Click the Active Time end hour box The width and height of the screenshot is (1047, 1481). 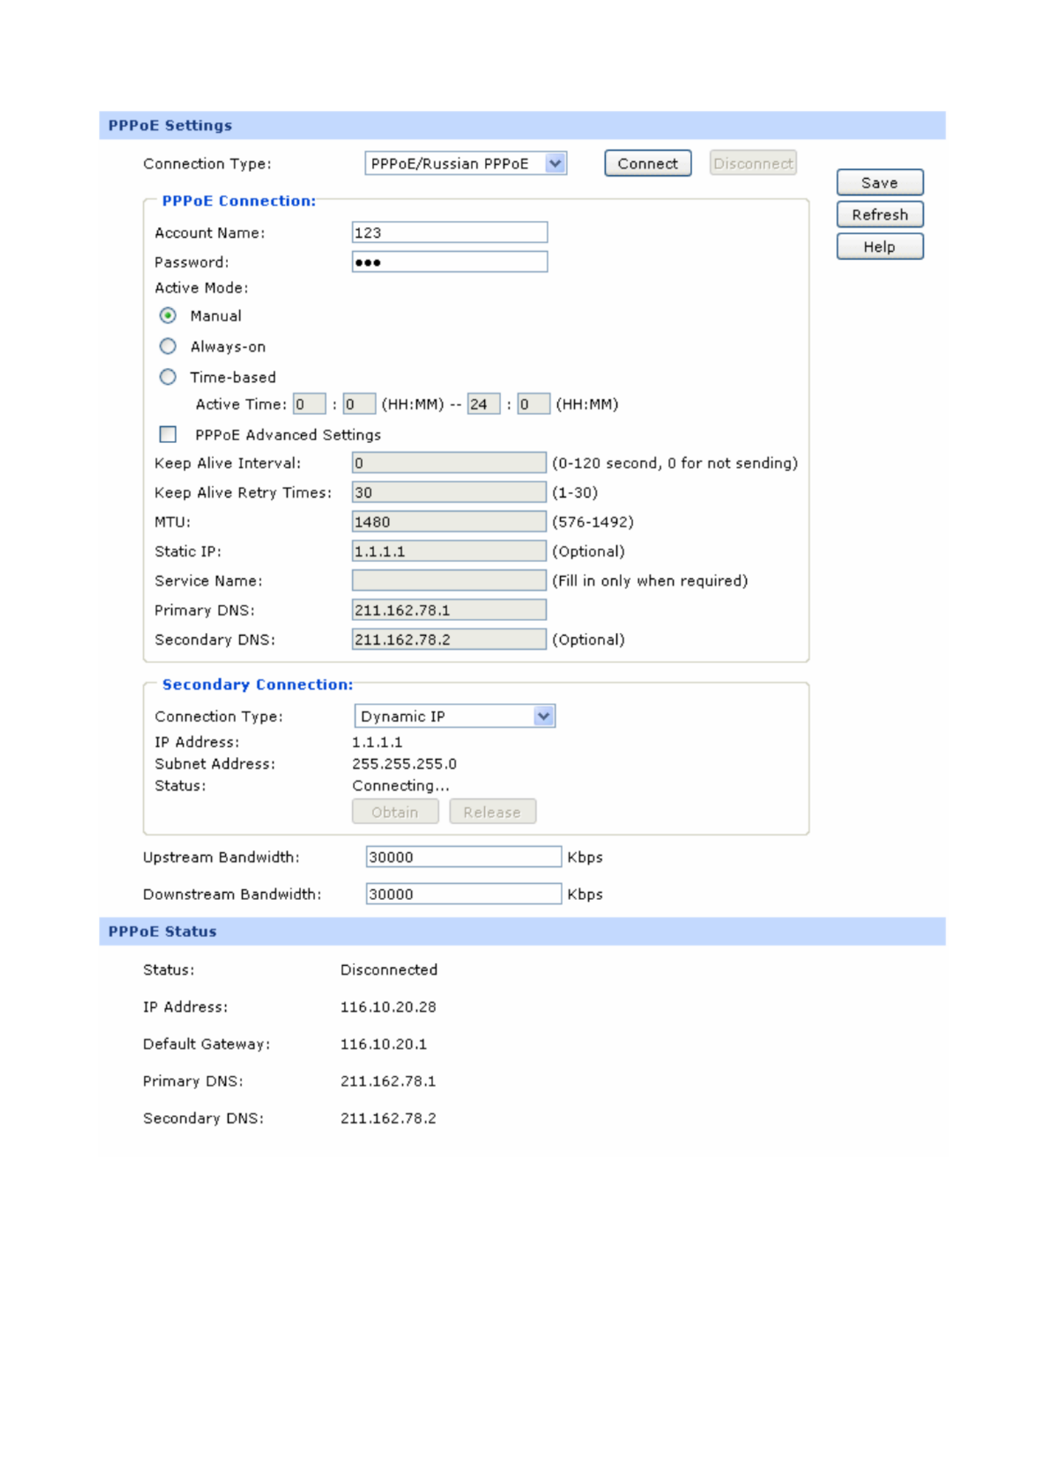pyautogui.click(x=483, y=404)
